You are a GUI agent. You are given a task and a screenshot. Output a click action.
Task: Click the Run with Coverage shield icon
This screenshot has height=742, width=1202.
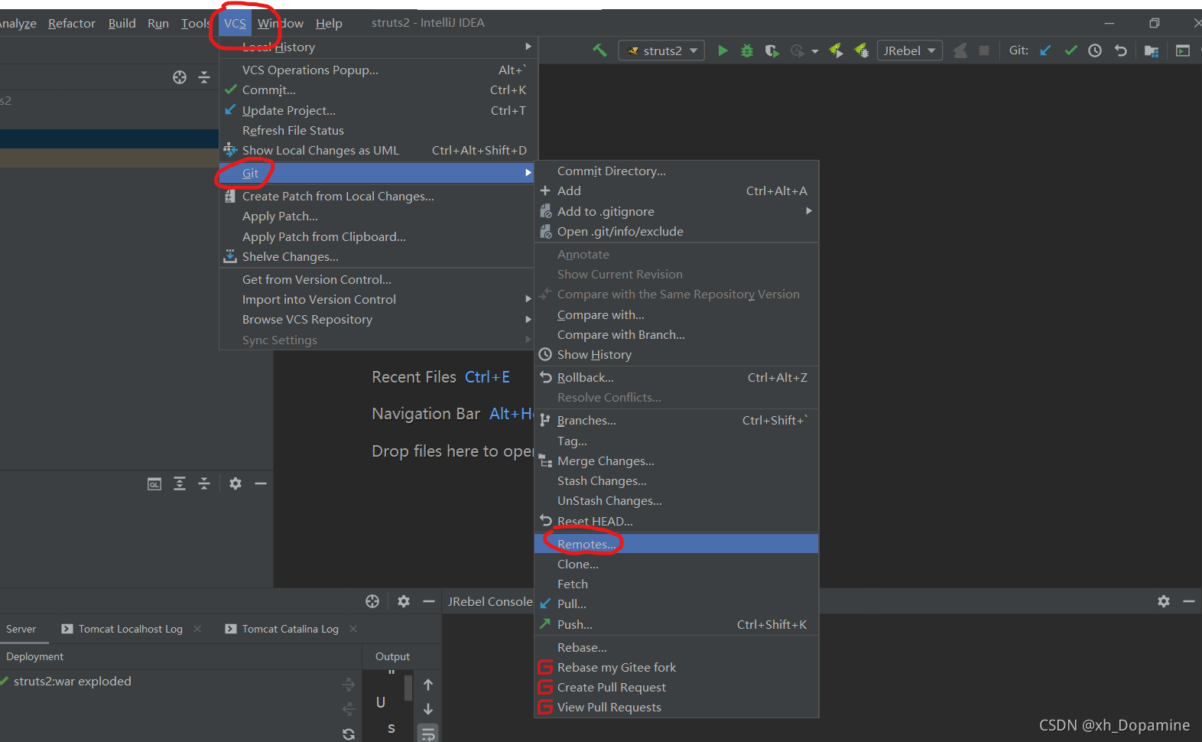772,50
